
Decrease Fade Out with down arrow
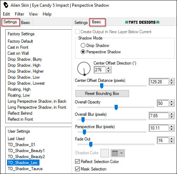(172, 142)
